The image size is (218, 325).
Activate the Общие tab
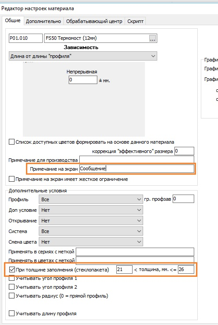[13, 20]
